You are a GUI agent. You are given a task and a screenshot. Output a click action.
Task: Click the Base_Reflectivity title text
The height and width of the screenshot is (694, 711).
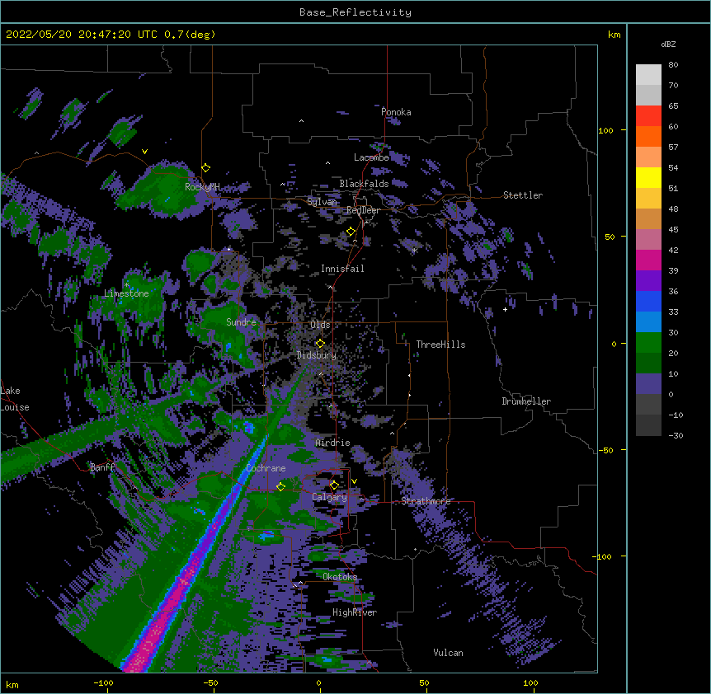pyautogui.click(x=355, y=12)
